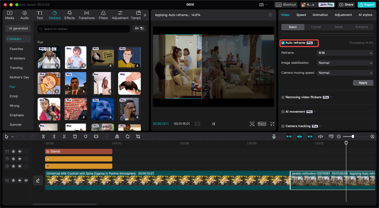This screenshot has width=379, height=208.
Task: Click the Export button
Action: click(x=367, y=4)
